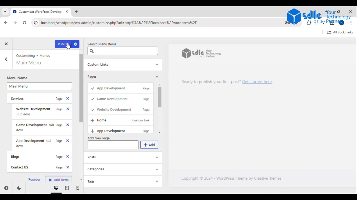Uncheck Game Development page item
This screenshot has width=357, height=200.
tap(120, 99)
